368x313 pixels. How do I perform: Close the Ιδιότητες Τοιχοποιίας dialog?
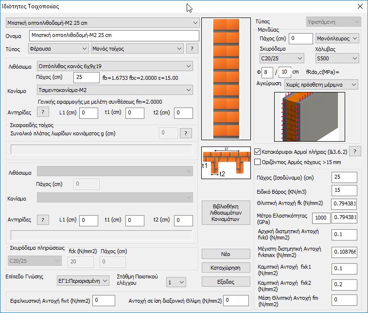360,6
